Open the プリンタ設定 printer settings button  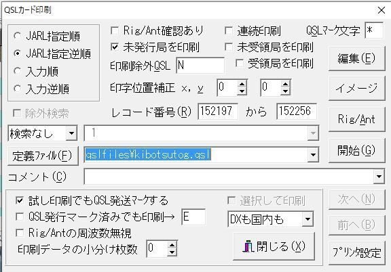[x=356, y=253]
